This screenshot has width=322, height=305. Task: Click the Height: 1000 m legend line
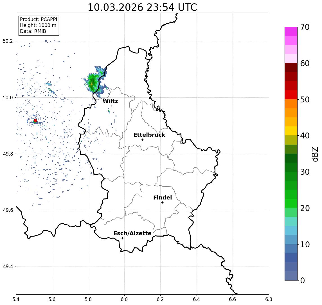click(x=38, y=25)
